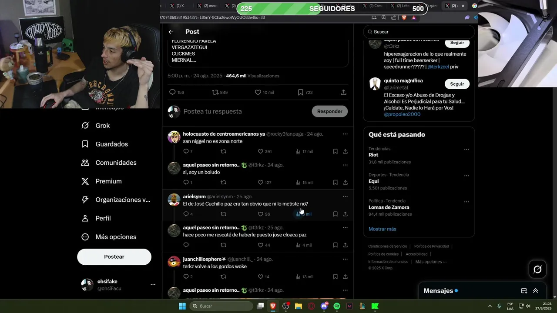Click the share icon in address bar

(x=394, y=17)
